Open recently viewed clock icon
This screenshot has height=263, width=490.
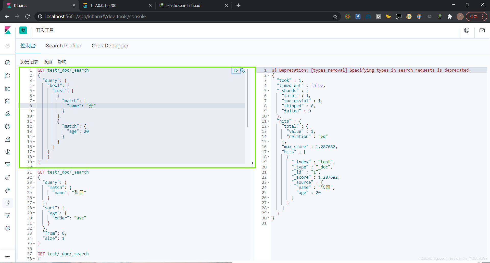pos(8,46)
